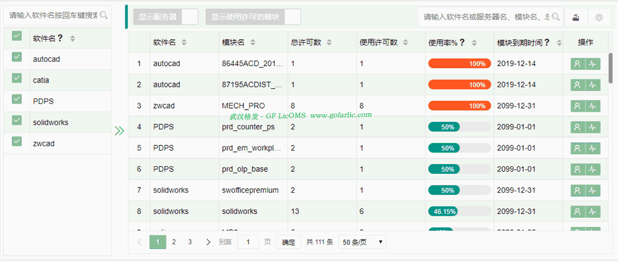This screenshot has height=262, width=618.
Task: Click the 100% usage bar for 86445ACD row
Action: [x=460, y=64]
